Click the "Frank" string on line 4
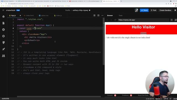The height and width of the screenshot is (100, 177). [x=38, y=28]
